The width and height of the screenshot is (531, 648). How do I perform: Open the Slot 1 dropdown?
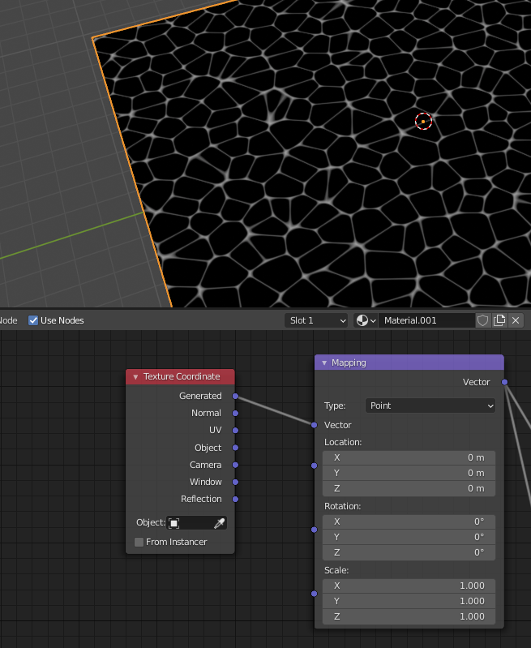317,320
